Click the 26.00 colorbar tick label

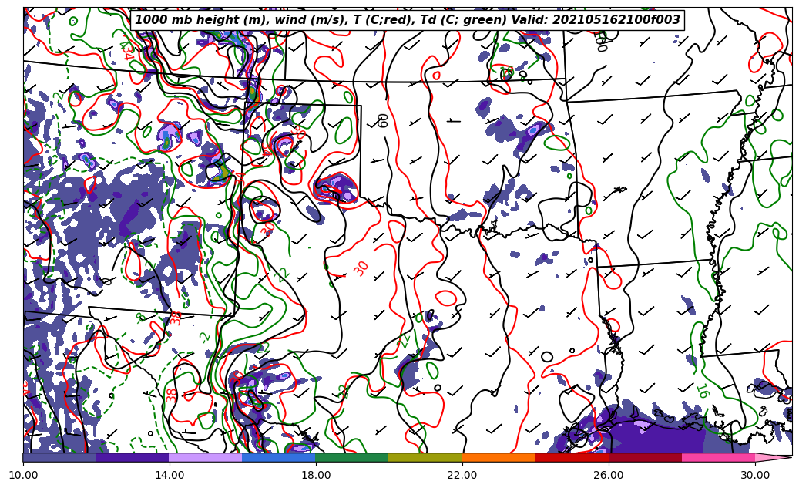(x=609, y=475)
